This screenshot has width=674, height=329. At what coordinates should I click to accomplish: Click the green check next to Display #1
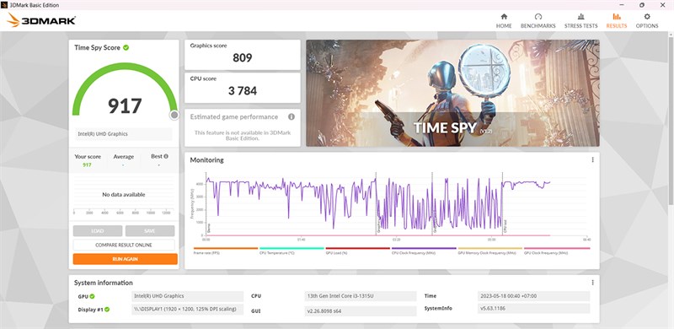coord(107,310)
